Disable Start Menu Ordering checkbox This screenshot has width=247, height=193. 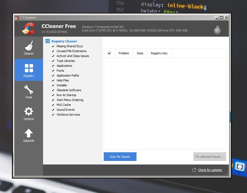53,100
